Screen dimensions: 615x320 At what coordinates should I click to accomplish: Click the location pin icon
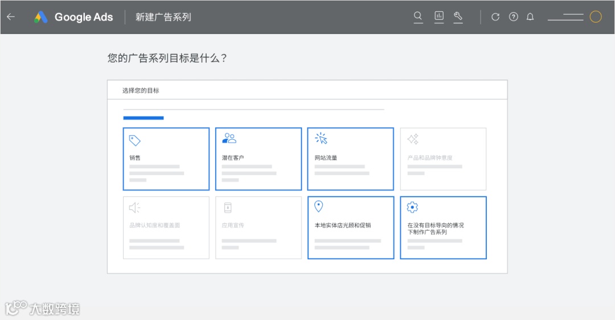tap(318, 206)
